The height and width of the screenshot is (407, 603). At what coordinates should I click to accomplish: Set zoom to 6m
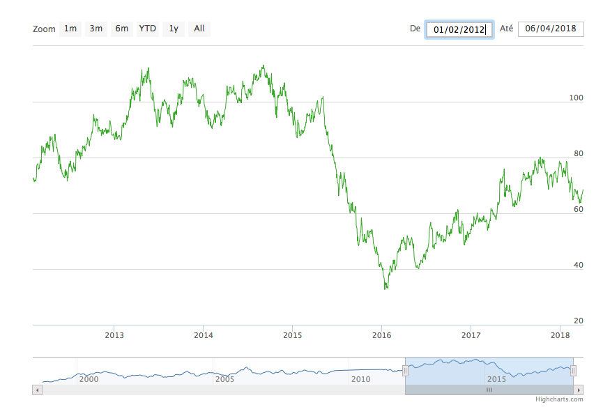(122, 29)
